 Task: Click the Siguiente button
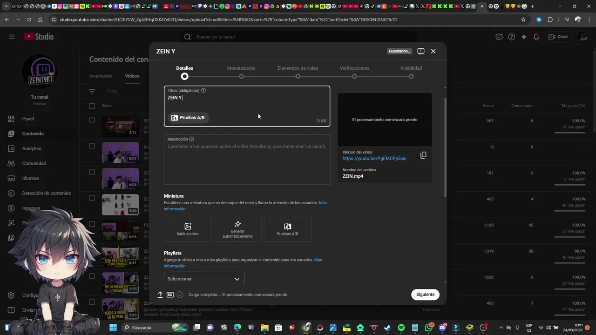click(425, 295)
